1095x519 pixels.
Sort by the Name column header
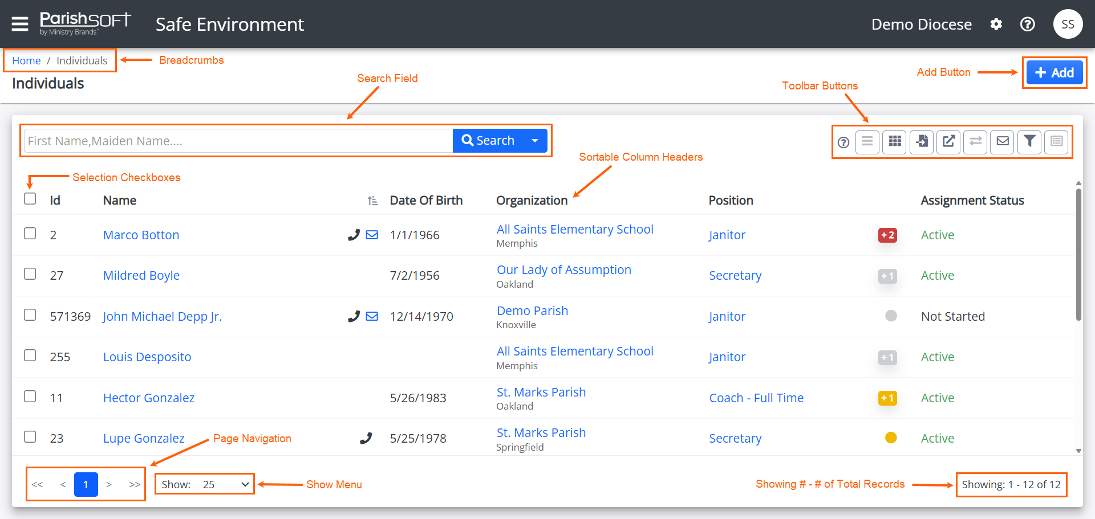(x=120, y=201)
